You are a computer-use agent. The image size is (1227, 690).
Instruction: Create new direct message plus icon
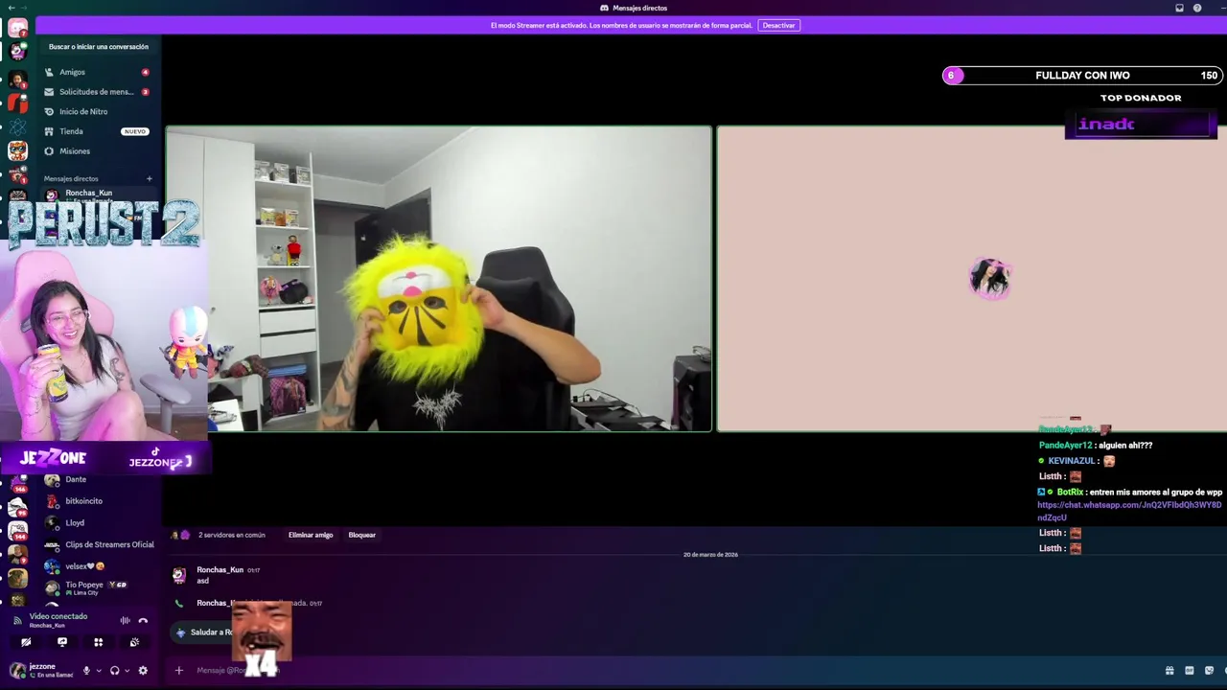149,178
